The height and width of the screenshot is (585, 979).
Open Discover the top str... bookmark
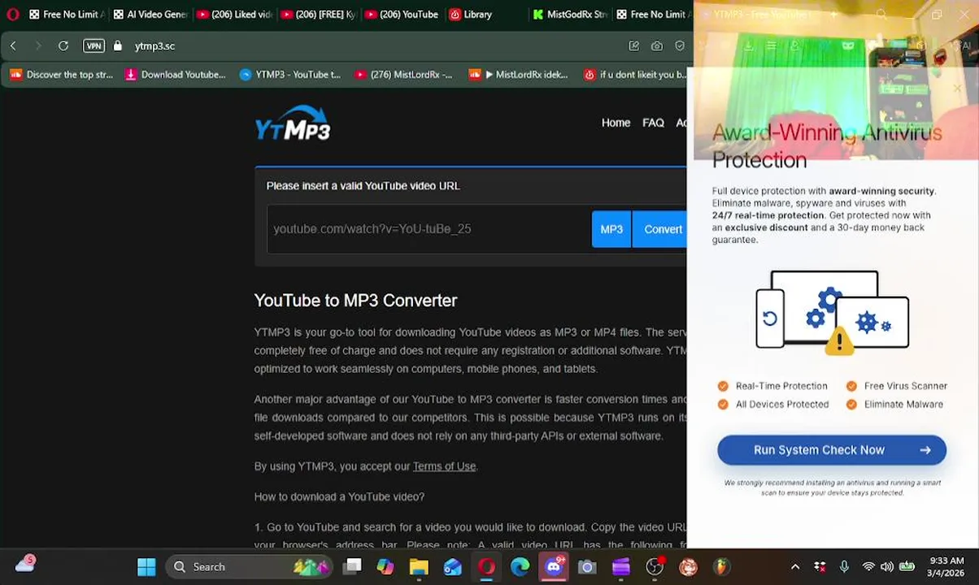click(x=62, y=75)
